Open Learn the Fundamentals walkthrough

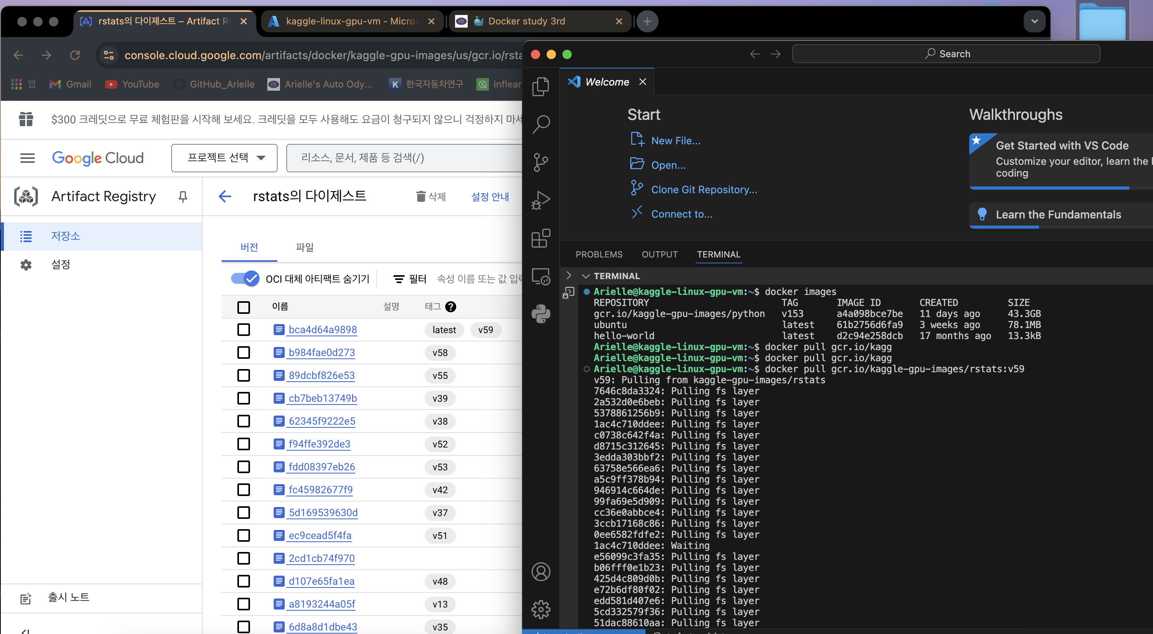click(1061, 215)
